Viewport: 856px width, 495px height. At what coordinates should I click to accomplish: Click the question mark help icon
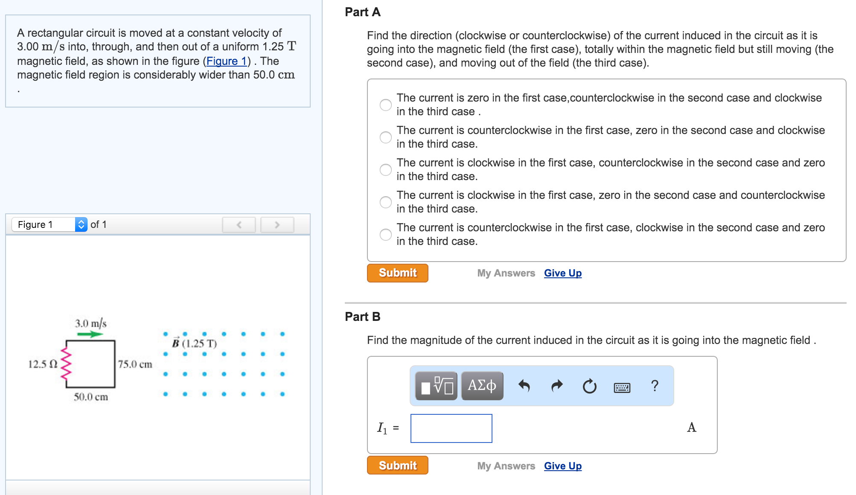coord(655,386)
